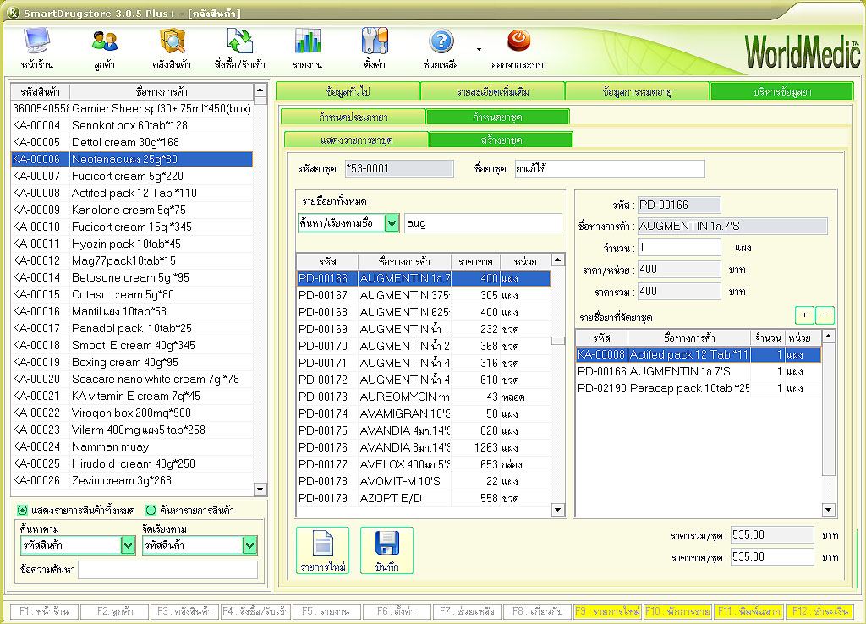Click the minus button above the drug set list
The image size is (866, 624).
pyautogui.click(x=825, y=315)
